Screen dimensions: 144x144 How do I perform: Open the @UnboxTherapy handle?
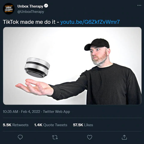click(31, 12)
